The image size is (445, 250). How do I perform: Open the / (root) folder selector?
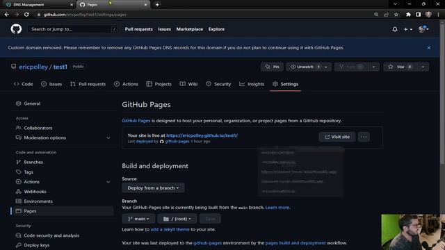[x=177, y=219]
